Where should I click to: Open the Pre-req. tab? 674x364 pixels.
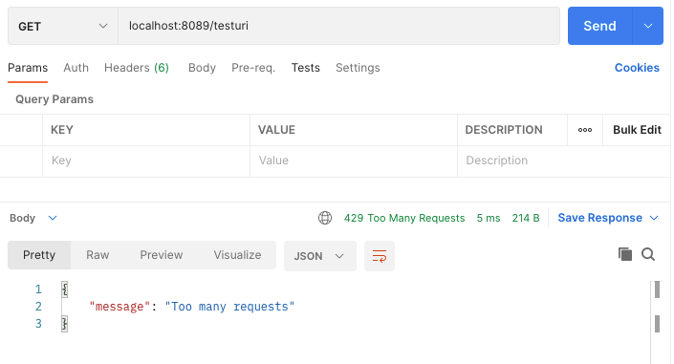point(253,68)
